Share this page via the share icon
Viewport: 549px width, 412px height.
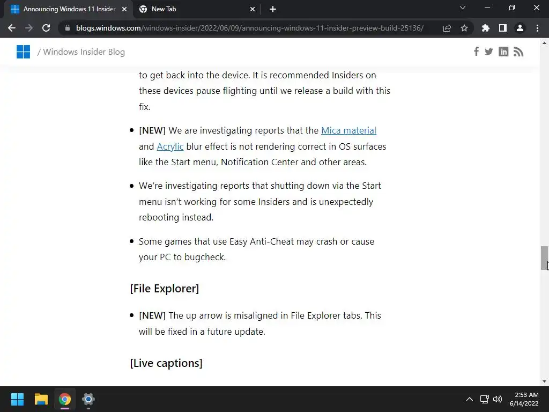(447, 28)
